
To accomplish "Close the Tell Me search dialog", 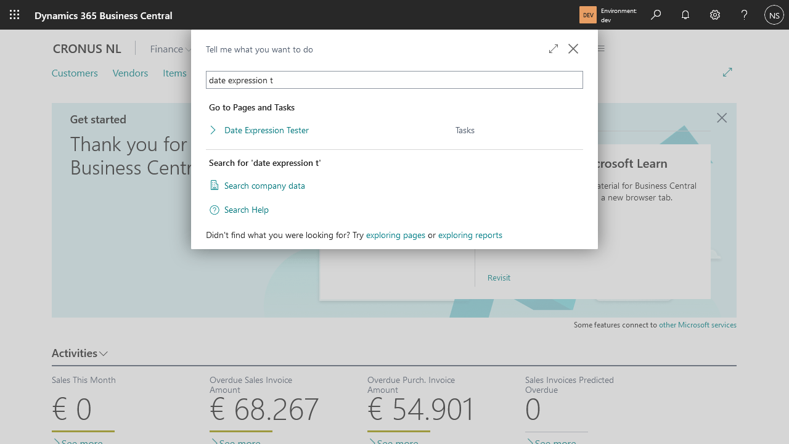I will [573, 49].
